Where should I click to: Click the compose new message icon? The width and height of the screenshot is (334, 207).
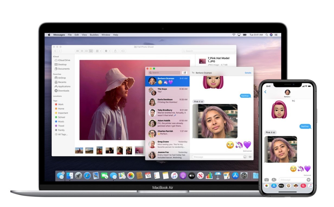[x=185, y=73]
